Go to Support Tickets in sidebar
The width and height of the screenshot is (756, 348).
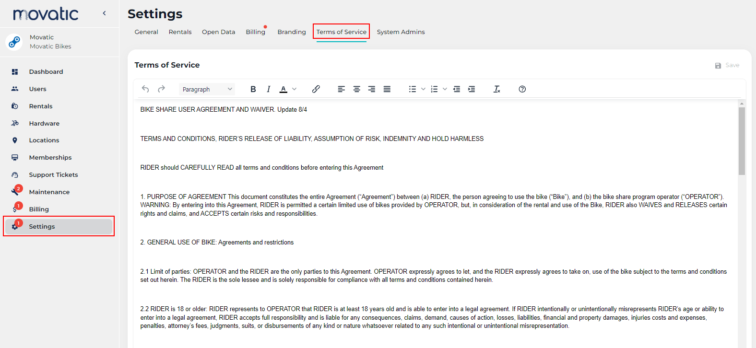(x=53, y=175)
